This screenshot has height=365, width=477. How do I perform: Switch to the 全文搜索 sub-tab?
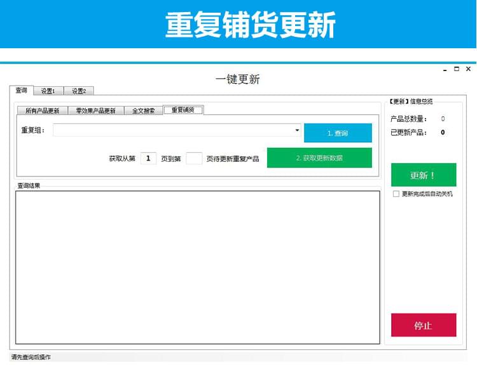[x=143, y=110]
